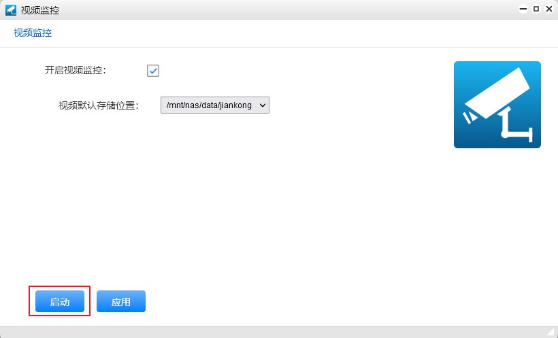Image resolution: width=558 pixels, height=338 pixels.
Task: Click the 视频默认存储位置 label
Action: coord(98,105)
